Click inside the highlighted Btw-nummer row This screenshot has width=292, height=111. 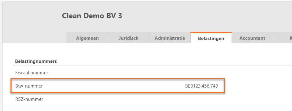[x=118, y=85]
